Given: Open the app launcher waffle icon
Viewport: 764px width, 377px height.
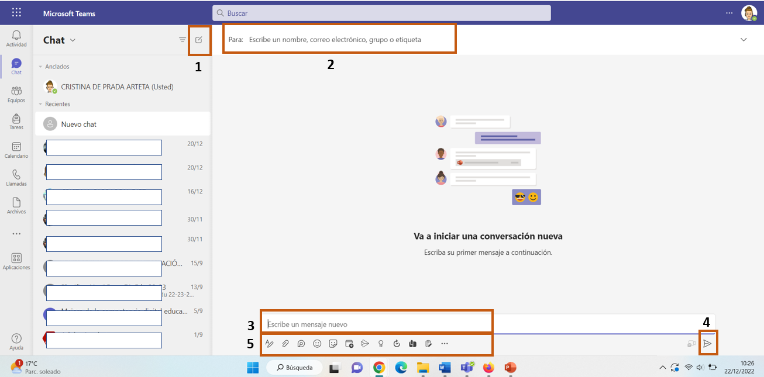Looking at the screenshot, I should click(16, 12).
